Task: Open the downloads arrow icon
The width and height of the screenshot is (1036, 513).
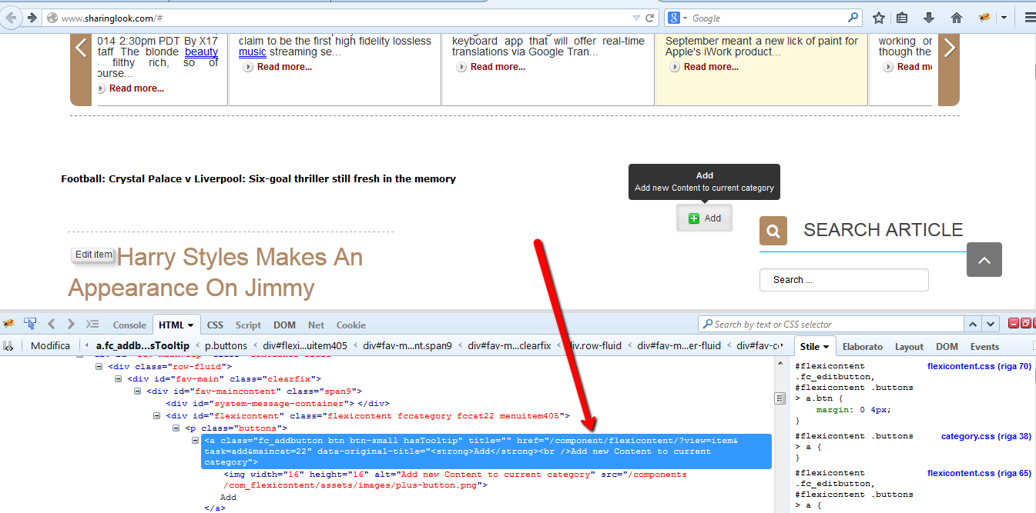Action: click(929, 18)
